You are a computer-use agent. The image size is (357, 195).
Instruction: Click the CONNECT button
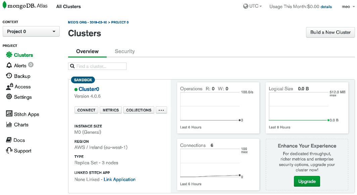click(86, 110)
